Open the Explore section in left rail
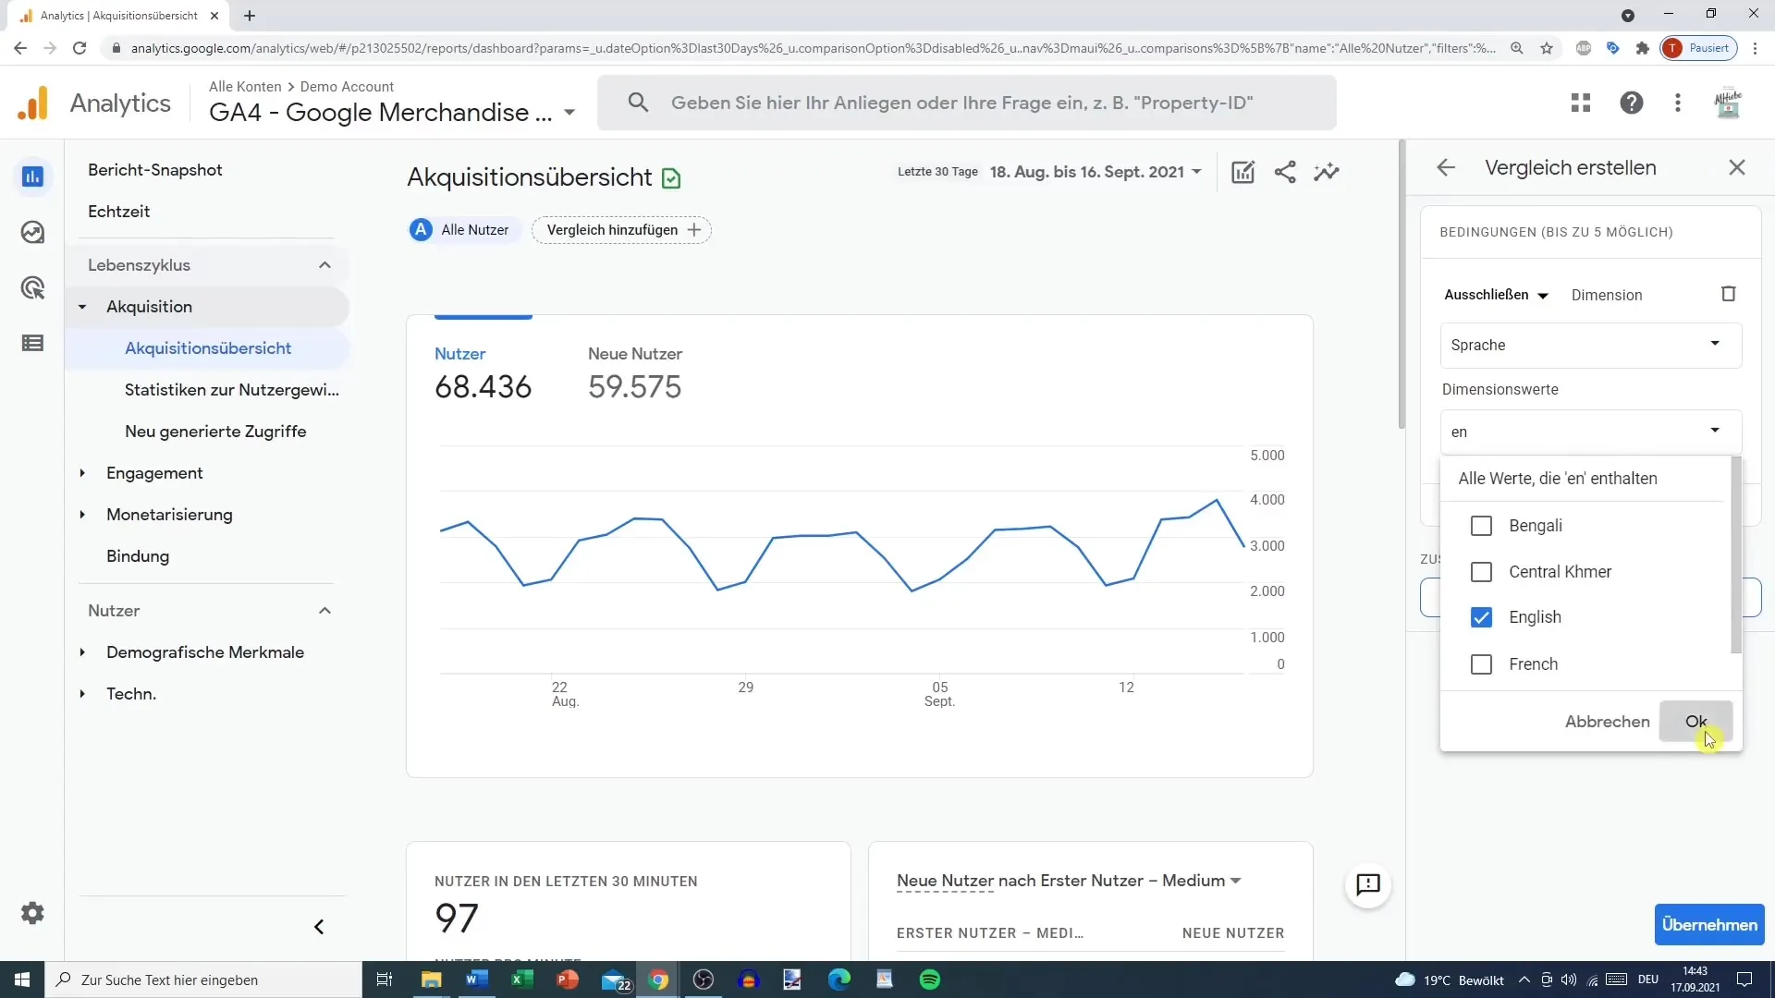 pyautogui.click(x=32, y=232)
